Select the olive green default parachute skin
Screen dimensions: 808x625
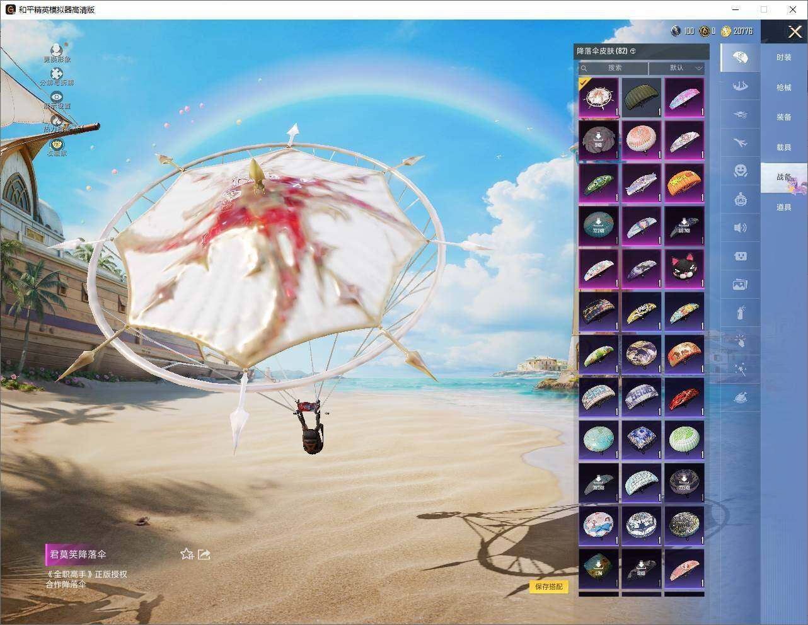(x=642, y=97)
